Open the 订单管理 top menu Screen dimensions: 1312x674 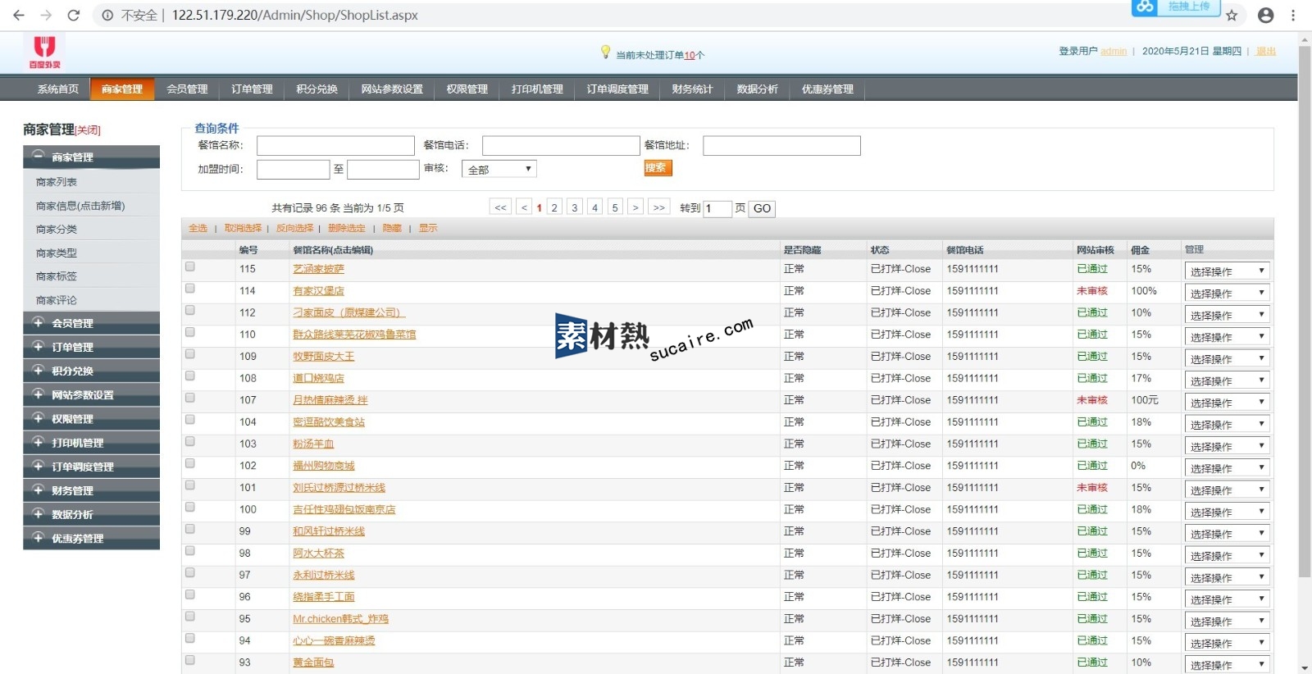click(x=252, y=89)
